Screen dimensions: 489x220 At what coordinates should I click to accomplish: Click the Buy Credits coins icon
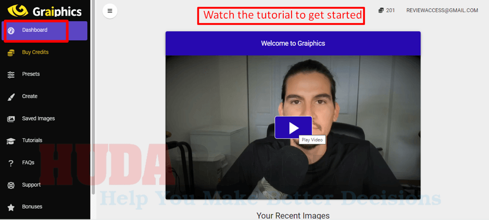(11, 53)
